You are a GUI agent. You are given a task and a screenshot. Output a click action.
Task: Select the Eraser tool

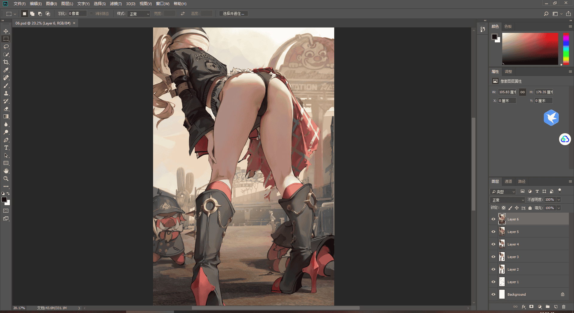click(6, 109)
